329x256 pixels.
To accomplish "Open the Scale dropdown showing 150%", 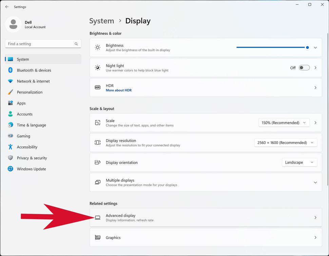I will click(x=284, y=123).
